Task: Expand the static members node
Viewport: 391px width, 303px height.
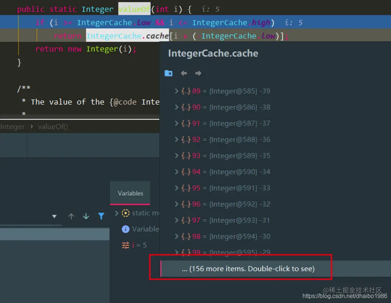Action: tap(117, 213)
